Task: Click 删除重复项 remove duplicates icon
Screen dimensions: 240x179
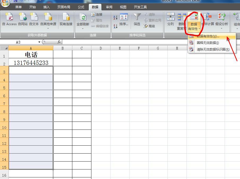Action: 182,17
